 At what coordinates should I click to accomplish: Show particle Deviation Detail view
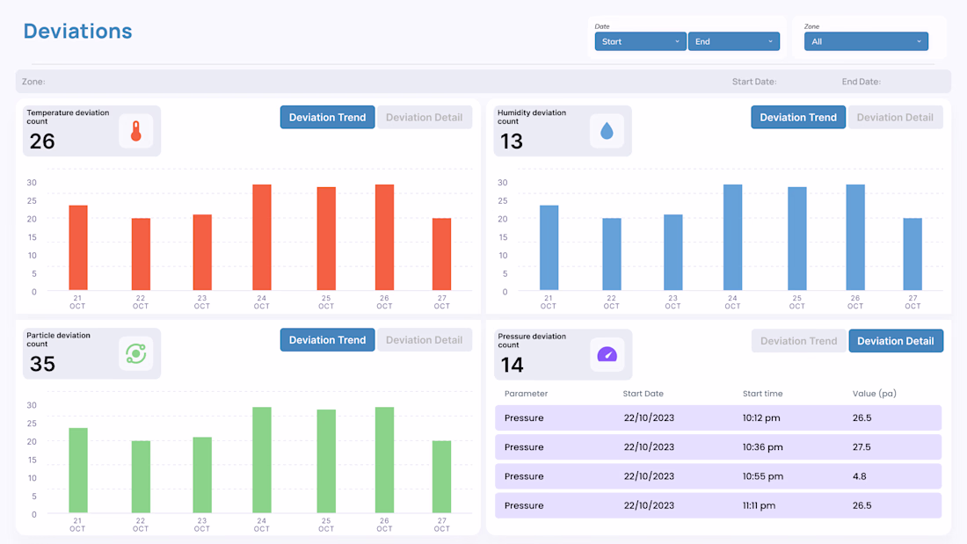425,340
